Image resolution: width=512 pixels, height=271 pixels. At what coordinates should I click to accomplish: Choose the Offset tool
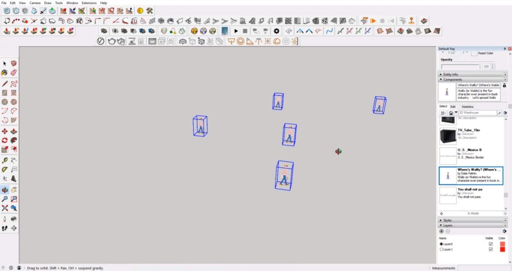point(13,149)
